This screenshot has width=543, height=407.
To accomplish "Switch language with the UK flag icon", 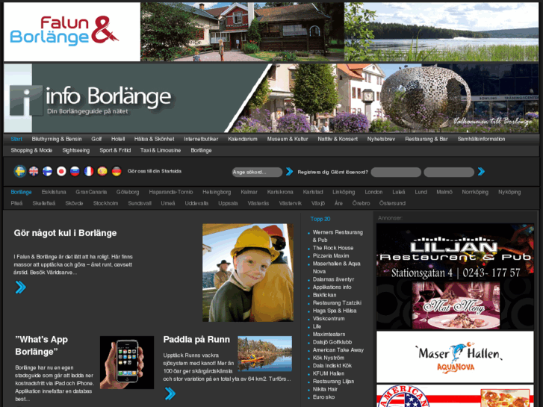I will (34, 171).
